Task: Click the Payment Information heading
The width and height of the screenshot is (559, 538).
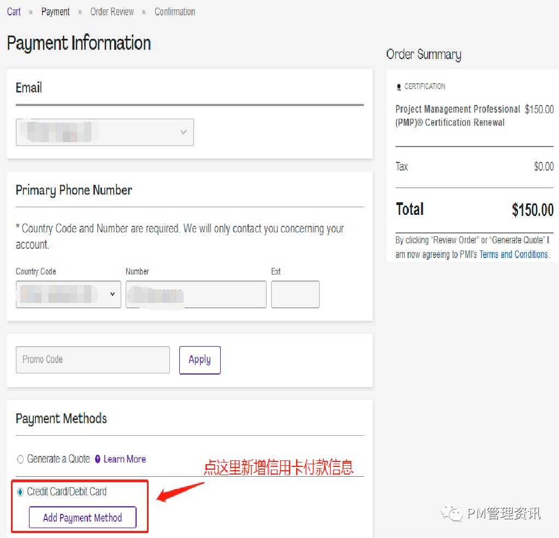Action: coord(79,44)
